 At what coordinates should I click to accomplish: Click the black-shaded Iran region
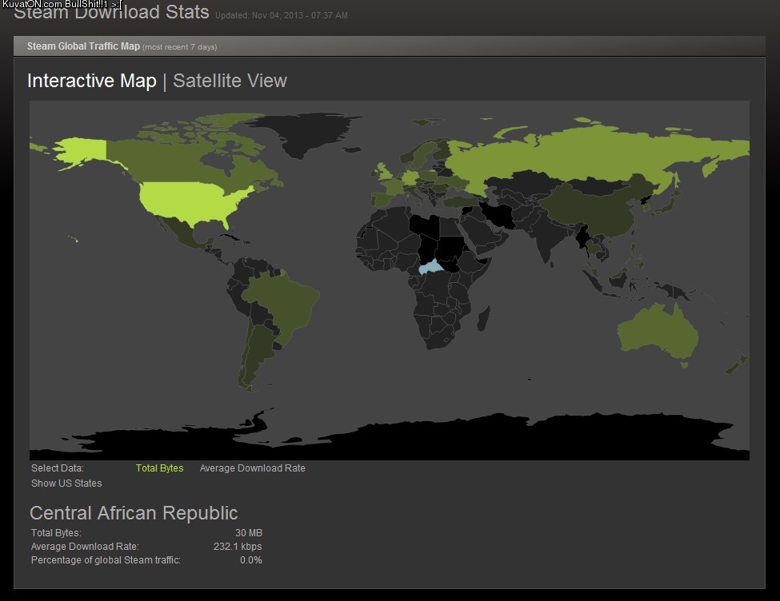(498, 214)
